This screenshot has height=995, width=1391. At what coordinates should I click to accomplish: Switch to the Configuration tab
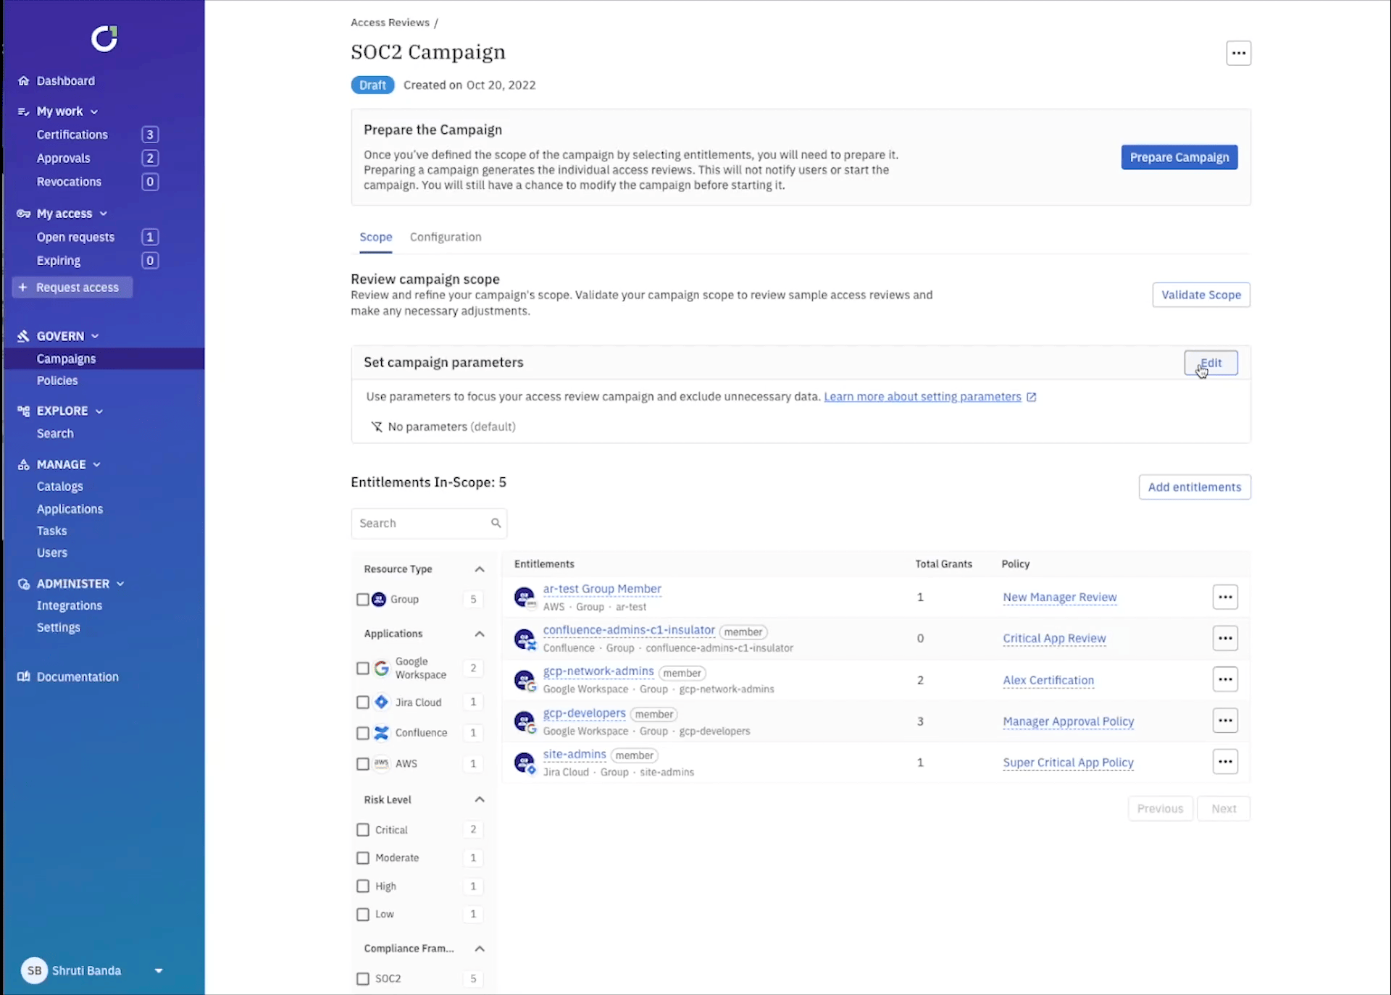tap(446, 237)
